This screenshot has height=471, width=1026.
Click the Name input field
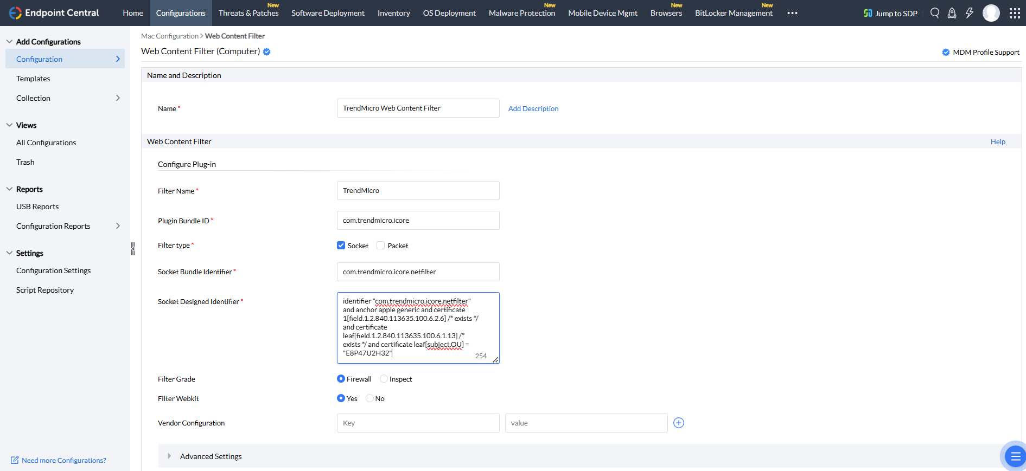tap(418, 108)
